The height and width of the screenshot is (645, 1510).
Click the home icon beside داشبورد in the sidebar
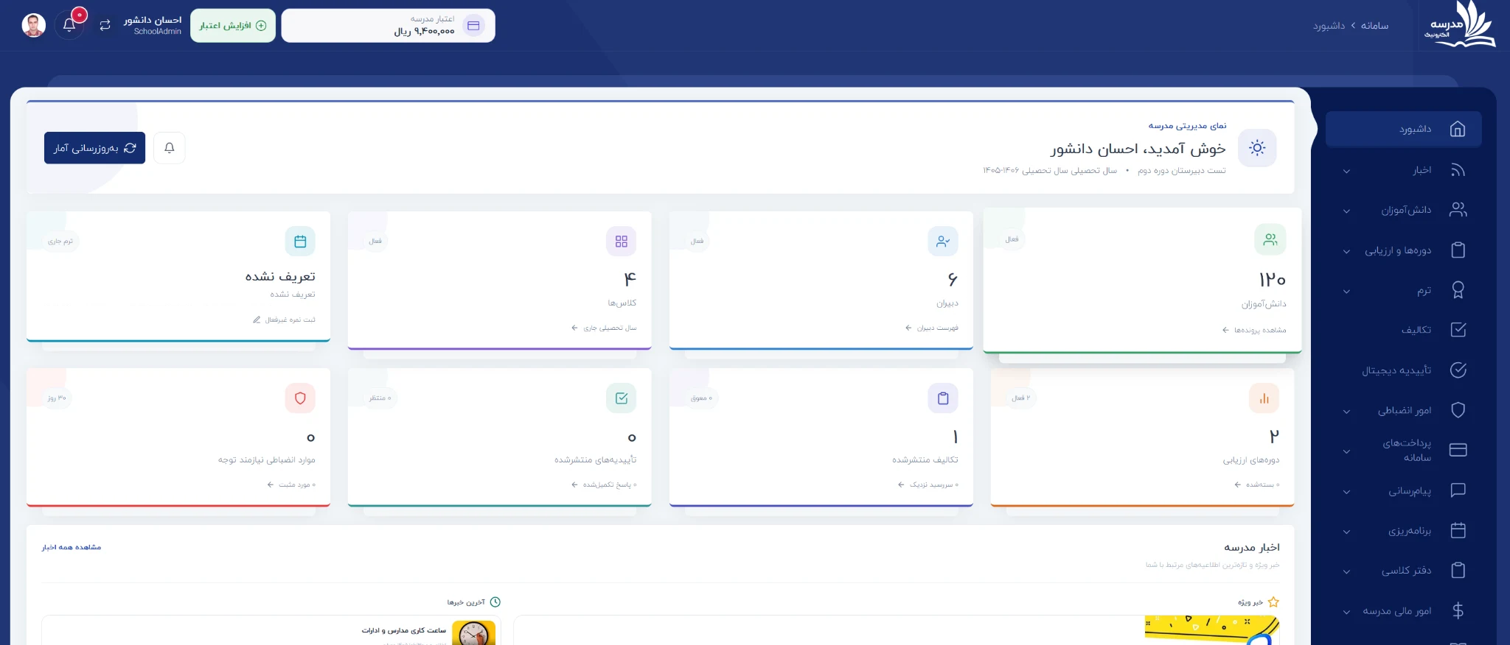coord(1458,130)
